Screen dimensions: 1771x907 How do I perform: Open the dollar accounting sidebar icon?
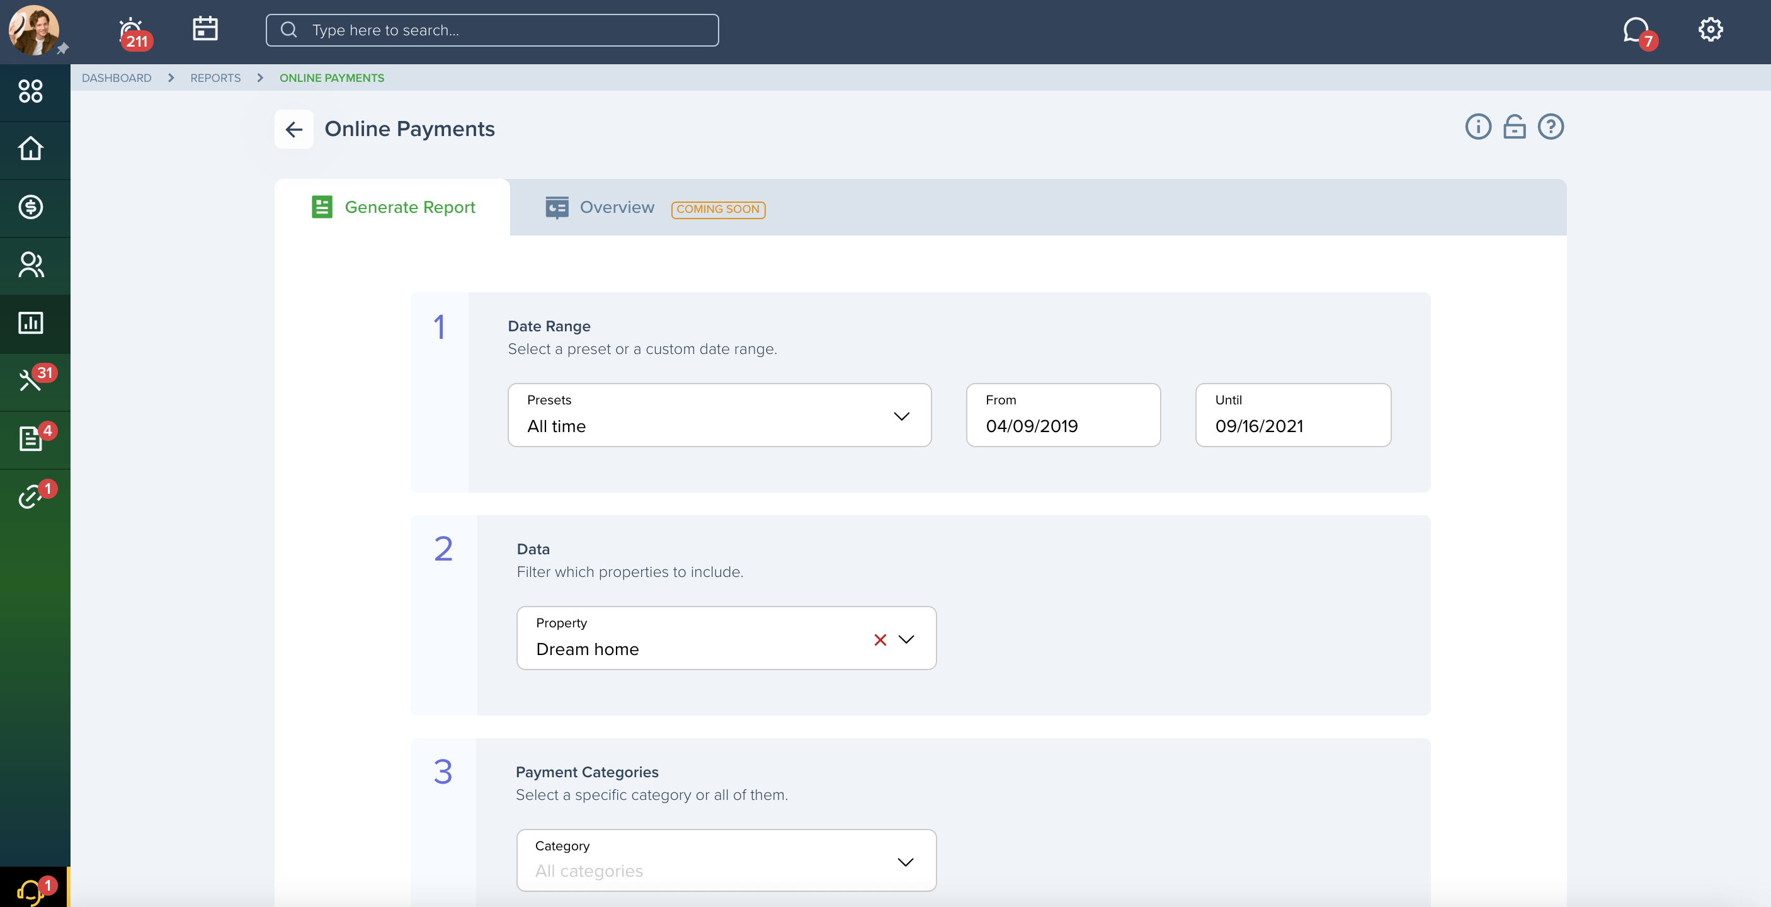(x=31, y=207)
